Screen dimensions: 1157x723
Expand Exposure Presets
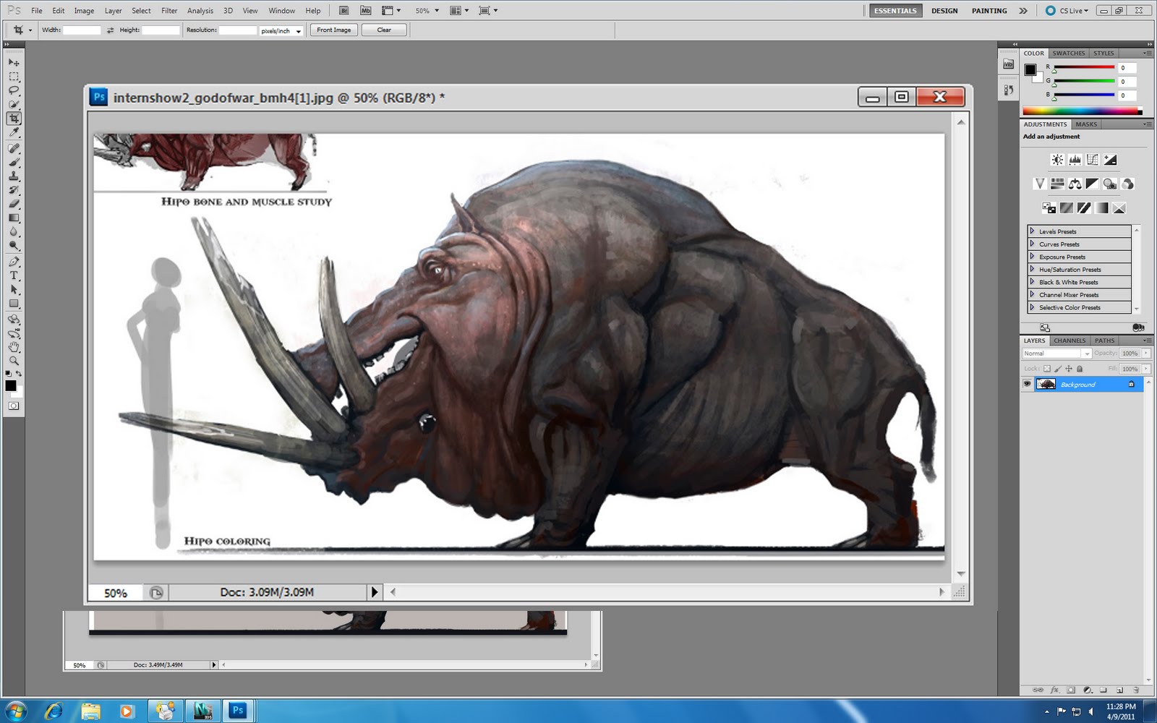[1032, 257]
